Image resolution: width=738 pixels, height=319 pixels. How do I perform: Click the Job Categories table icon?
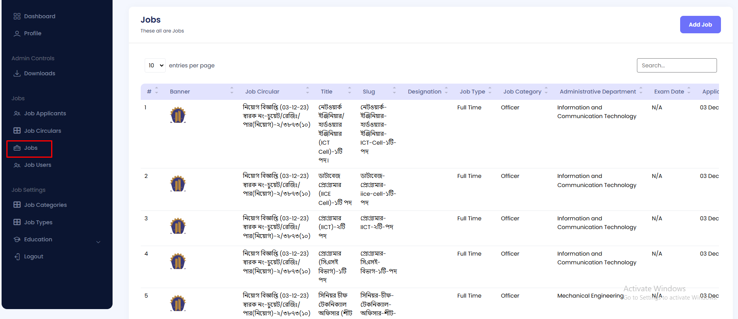pyautogui.click(x=17, y=205)
